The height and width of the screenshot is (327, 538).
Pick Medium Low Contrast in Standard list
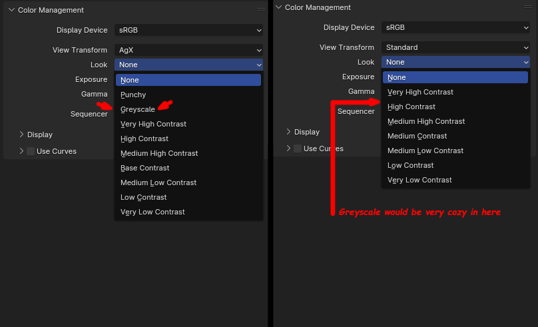pyautogui.click(x=455, y=151)
